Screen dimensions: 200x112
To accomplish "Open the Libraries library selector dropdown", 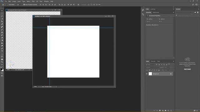I will coord(184,12).
